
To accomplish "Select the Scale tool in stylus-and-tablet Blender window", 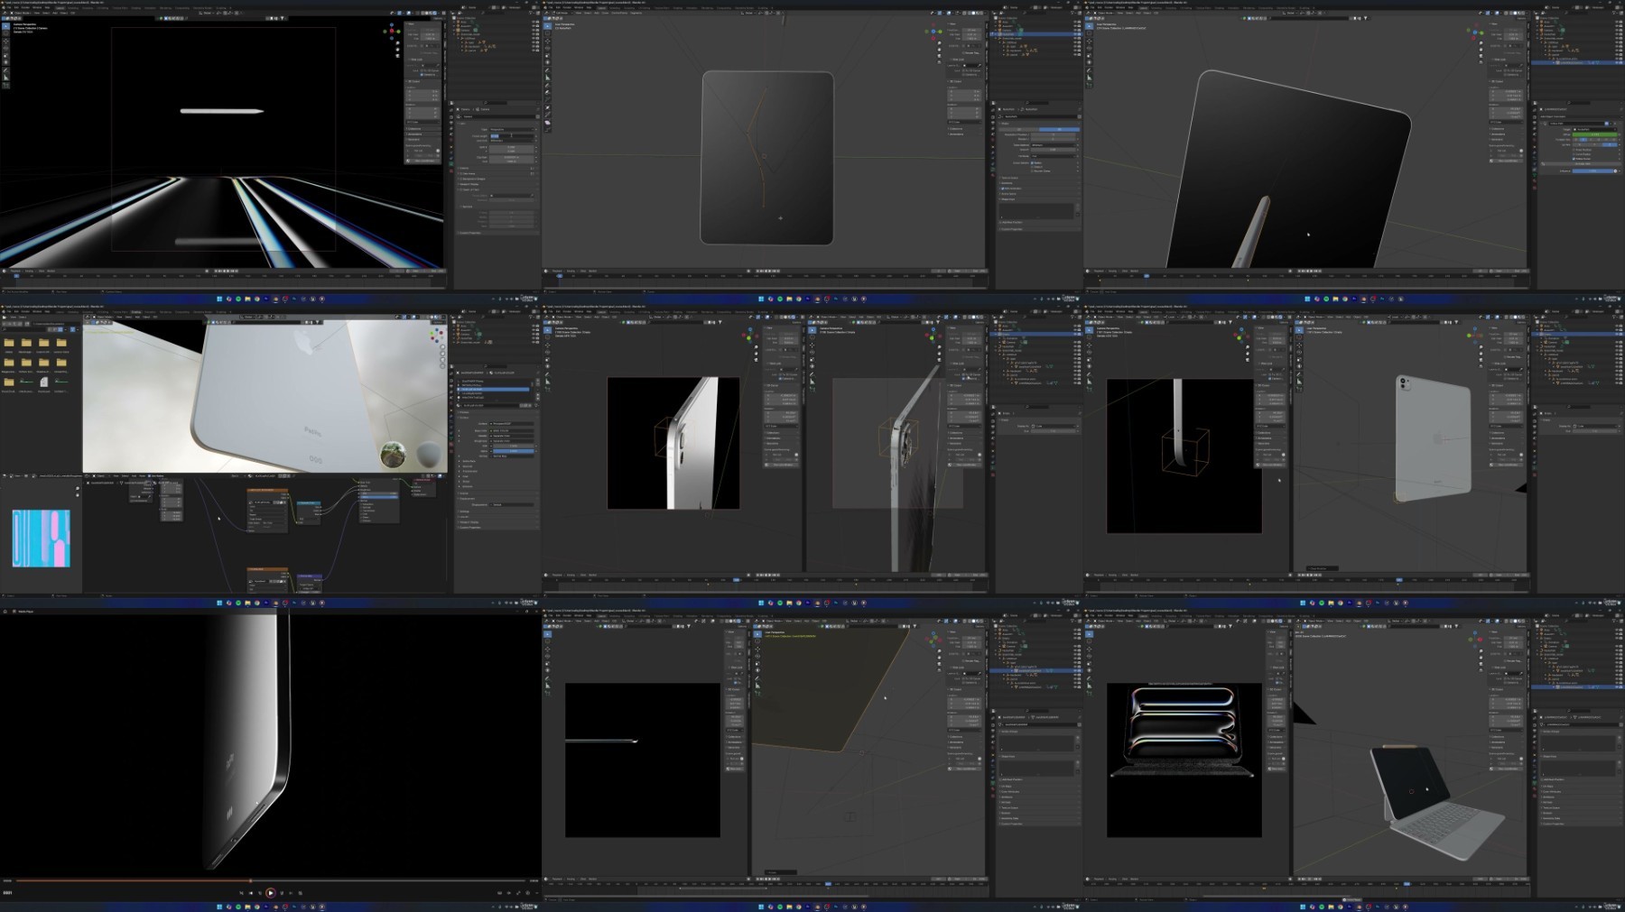I will pyautogui.click(x=1090, y=55).
